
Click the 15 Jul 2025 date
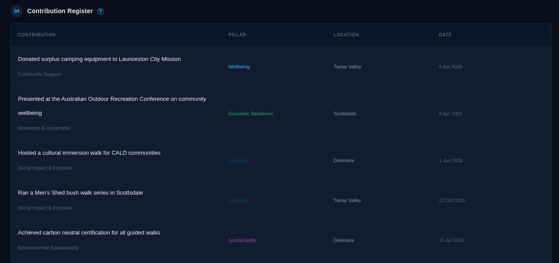pyautogui.click(x=451, y=240)
